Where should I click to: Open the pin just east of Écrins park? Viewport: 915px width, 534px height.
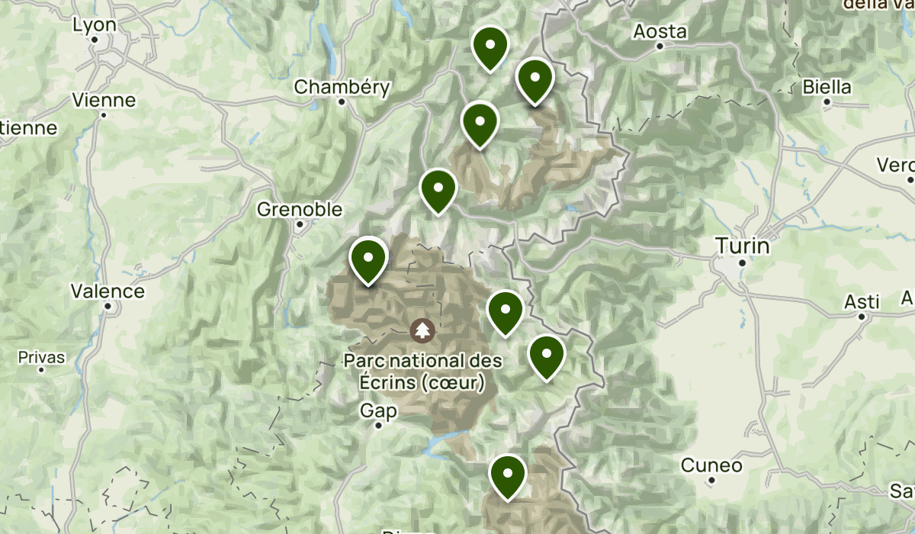505,314
